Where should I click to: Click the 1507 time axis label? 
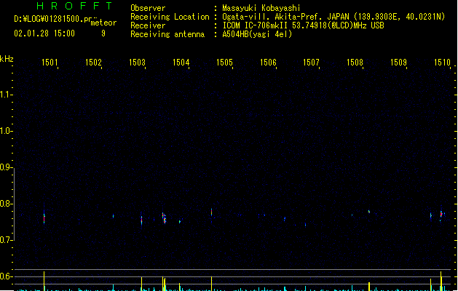click(x=311, y=62)
